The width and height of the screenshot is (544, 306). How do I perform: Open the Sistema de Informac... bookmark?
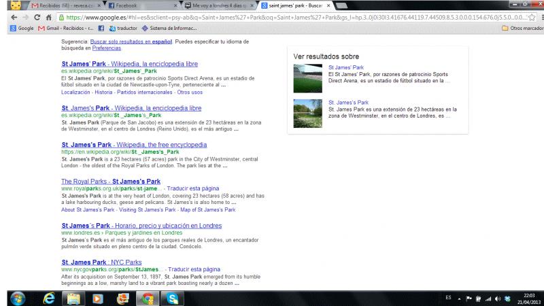click(x=169, y=28)
